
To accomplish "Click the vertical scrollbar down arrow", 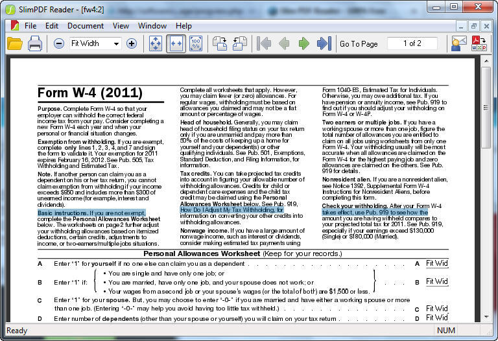I will point(486,316).
